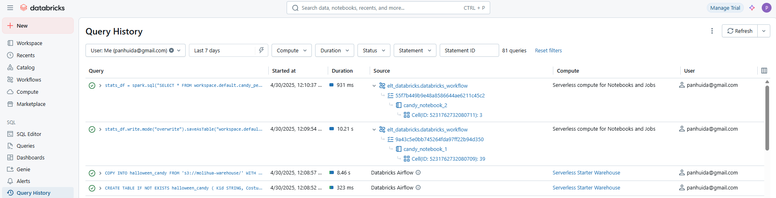The height and width of the screenshot is (198, 776).
Task: Select Query History in the sidebar
Action: click(38, 193)
